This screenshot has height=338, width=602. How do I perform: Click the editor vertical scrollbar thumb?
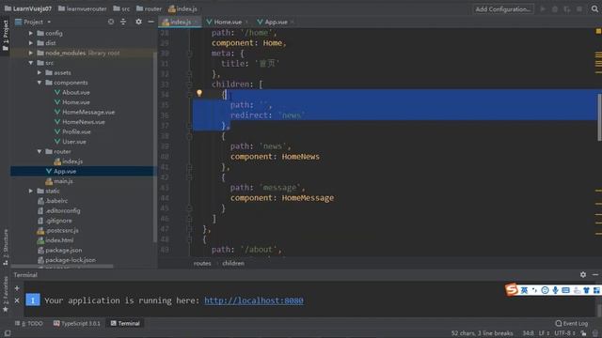599,117
